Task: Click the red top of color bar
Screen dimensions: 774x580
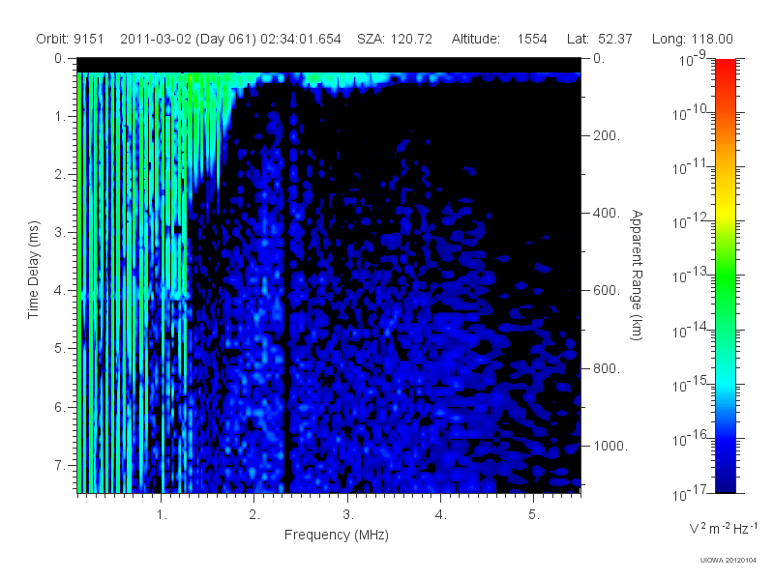Action: point(725,67)
